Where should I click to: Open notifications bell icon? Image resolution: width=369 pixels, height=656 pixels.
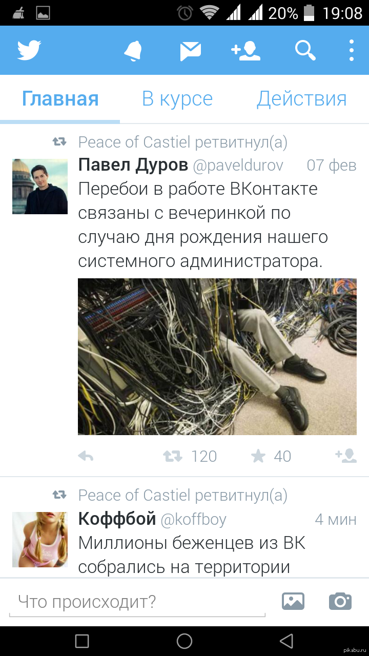tap(133, 50)
